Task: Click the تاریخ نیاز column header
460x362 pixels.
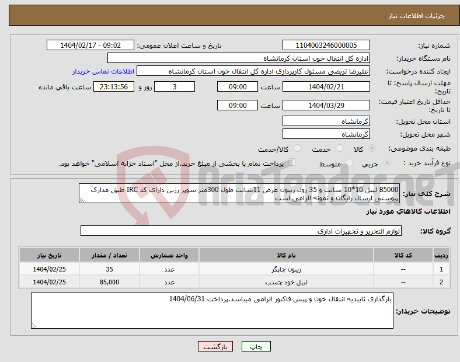Action: 49,255
